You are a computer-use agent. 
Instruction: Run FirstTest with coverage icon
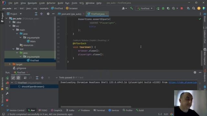(x=168, y=8)
